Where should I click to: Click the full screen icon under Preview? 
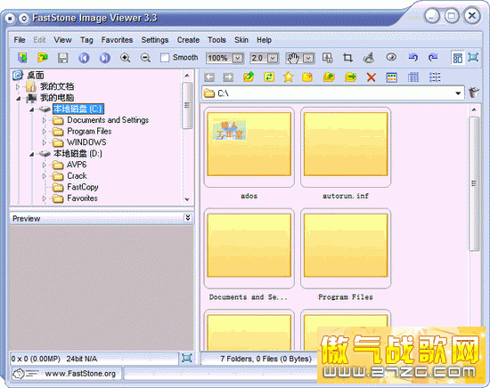click(186, 358)
